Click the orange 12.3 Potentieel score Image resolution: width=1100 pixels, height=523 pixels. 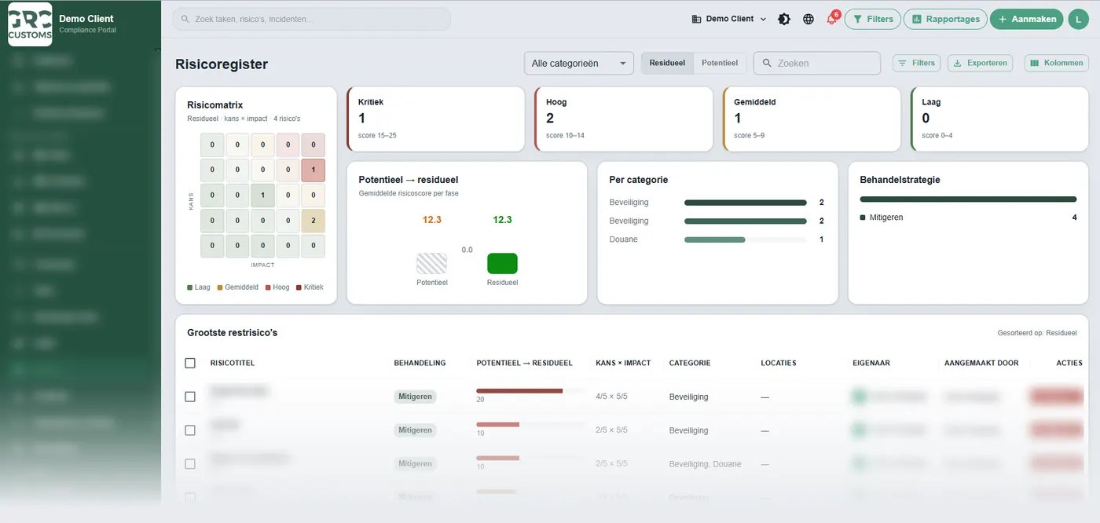(x=431, y=220)
